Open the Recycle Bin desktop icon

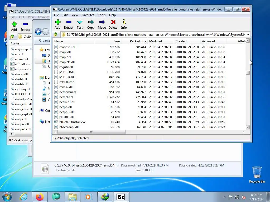point(257,175)
